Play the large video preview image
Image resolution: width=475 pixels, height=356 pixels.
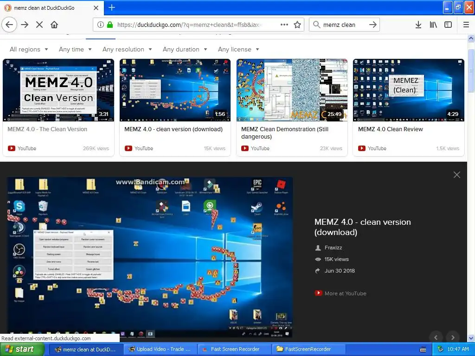[x=150, y=257]
